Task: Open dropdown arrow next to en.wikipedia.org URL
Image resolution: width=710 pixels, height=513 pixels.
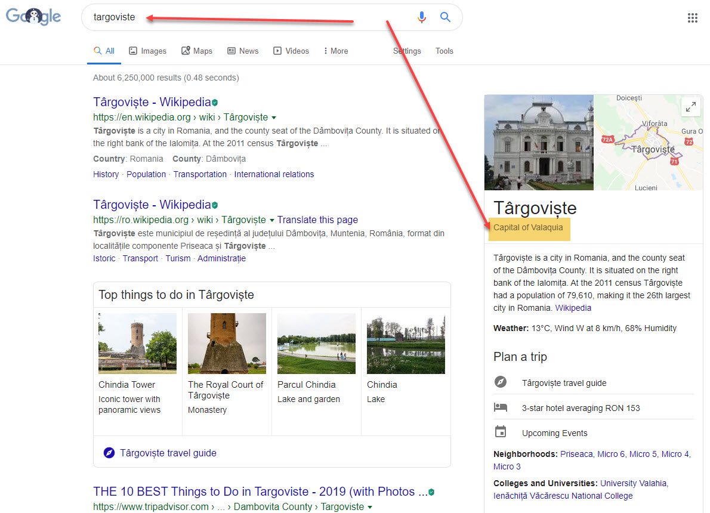Action: point(274,118)
